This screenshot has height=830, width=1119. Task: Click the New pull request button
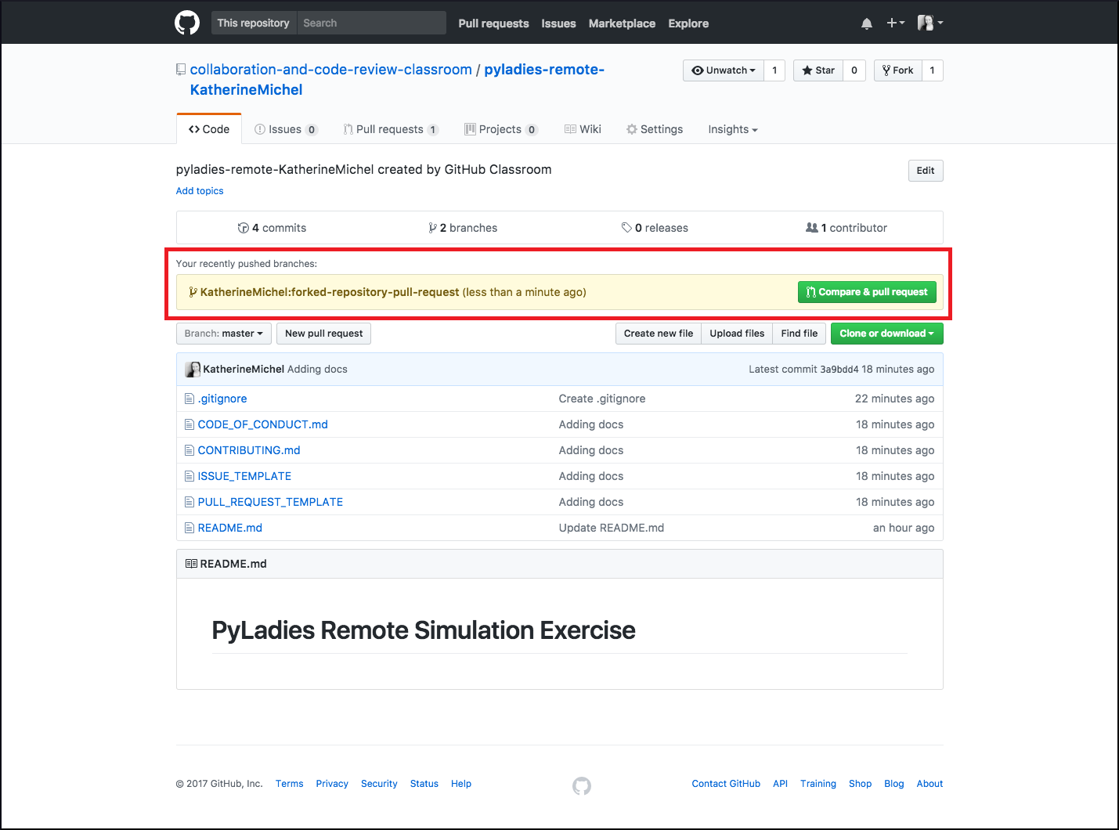tap(323, 334)
